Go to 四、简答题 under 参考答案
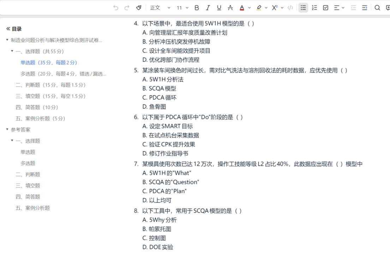 pos(28,197)
